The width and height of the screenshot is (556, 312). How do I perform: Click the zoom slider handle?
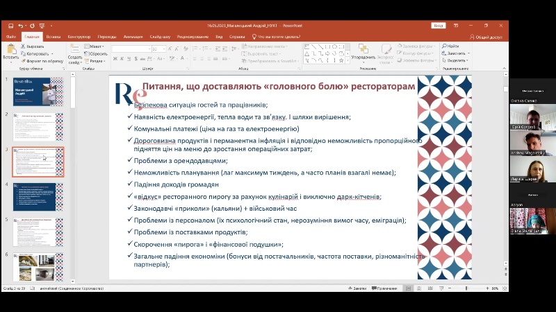click(466, 288)
